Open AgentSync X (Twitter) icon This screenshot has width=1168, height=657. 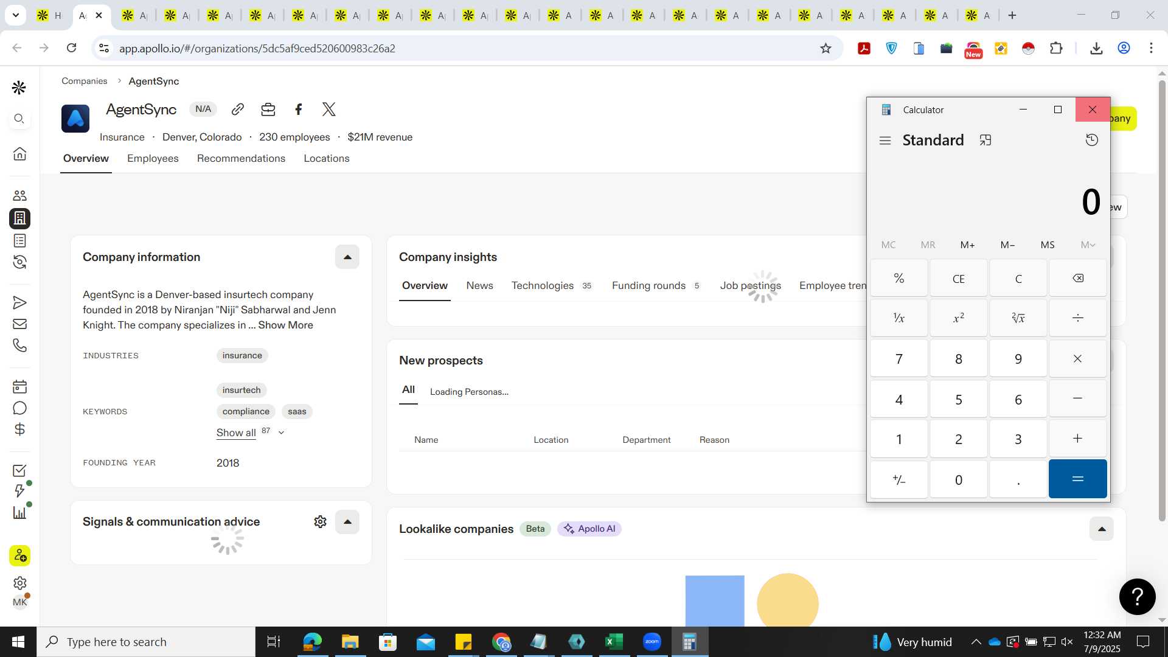(329, 109)
